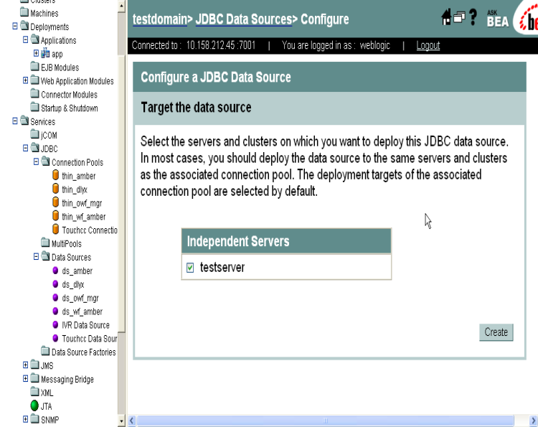Uncheck the testserver checkbox
Image resolution: width=538 pixels, height=427 pixels.
pos(190,268)
